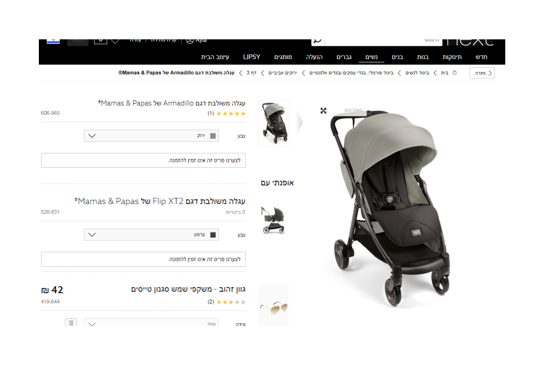
Task: Click the Israel flag country selector
Action: 53,41
